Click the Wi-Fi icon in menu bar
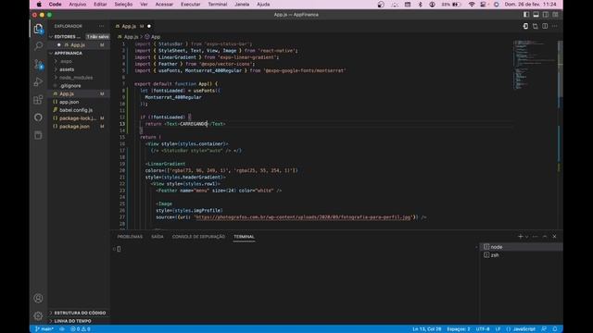593x333 pixels. point(472,5)
